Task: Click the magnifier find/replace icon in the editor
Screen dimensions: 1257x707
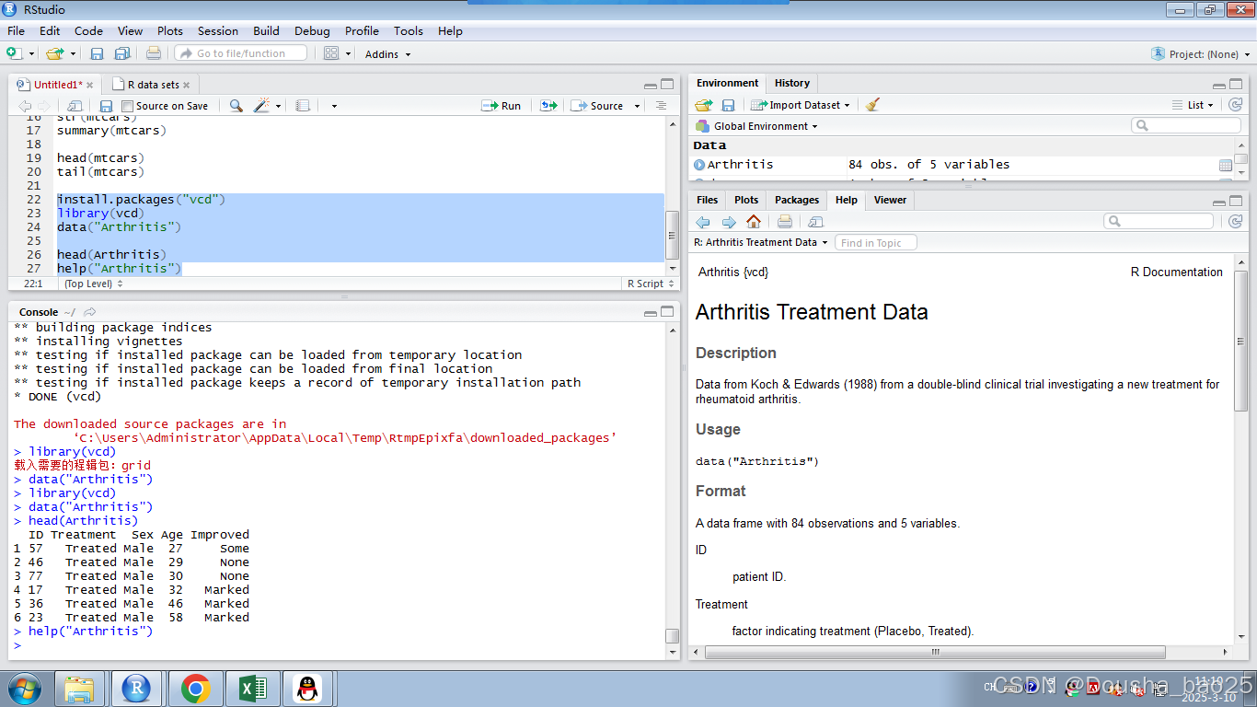Action: pos(236,106)
